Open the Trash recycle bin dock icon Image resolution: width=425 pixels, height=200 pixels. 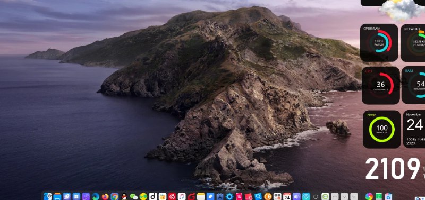pos(388,196)
